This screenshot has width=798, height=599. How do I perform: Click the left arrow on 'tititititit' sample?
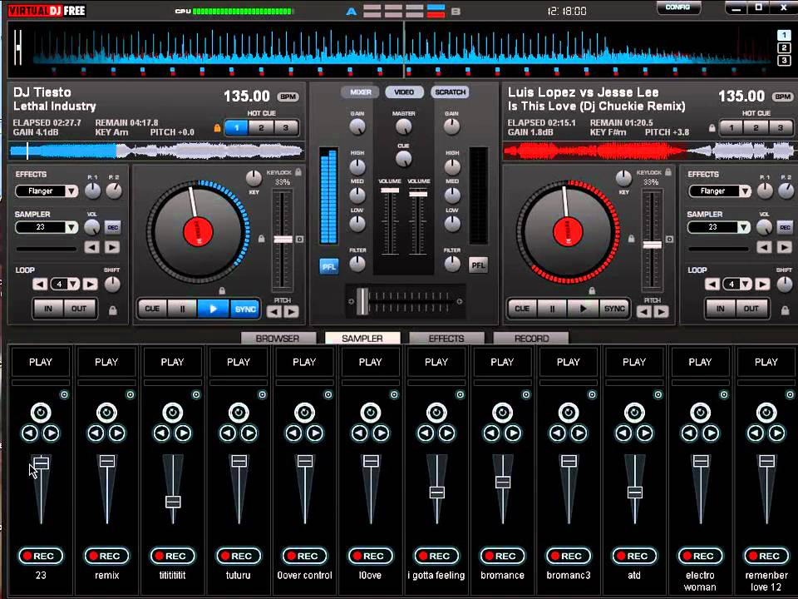tap(162, 433)
